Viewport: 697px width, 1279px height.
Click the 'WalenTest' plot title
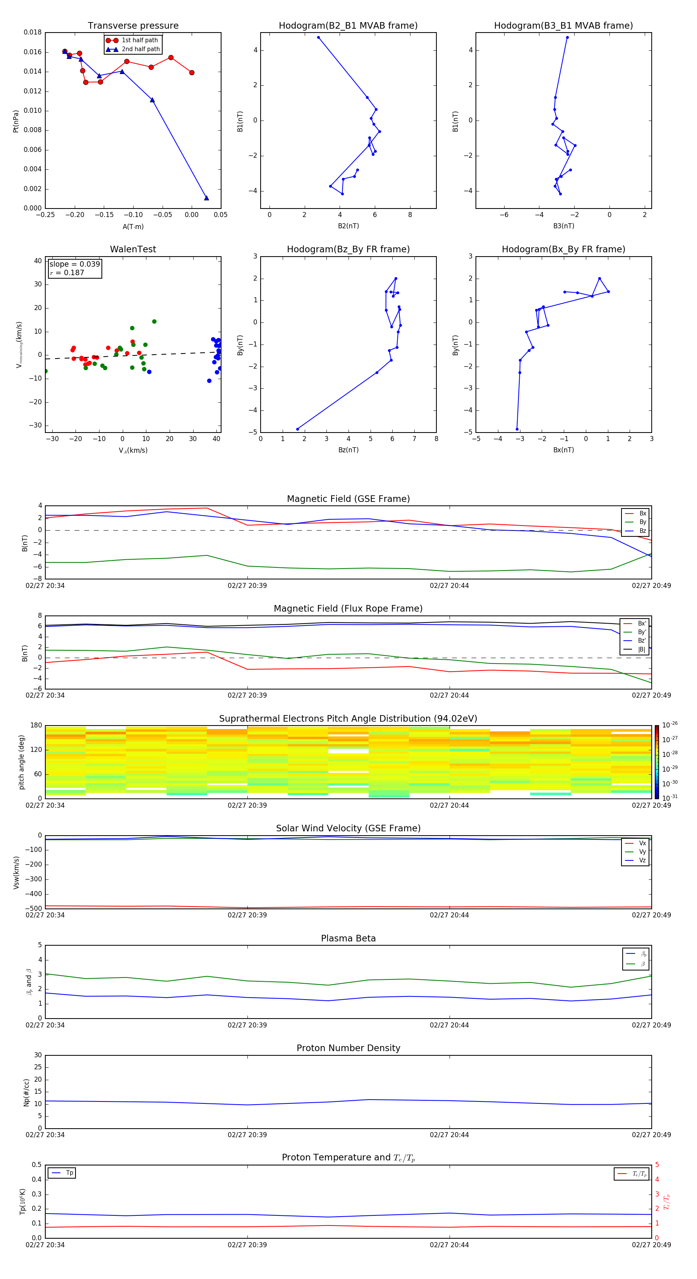pos(133,249)
